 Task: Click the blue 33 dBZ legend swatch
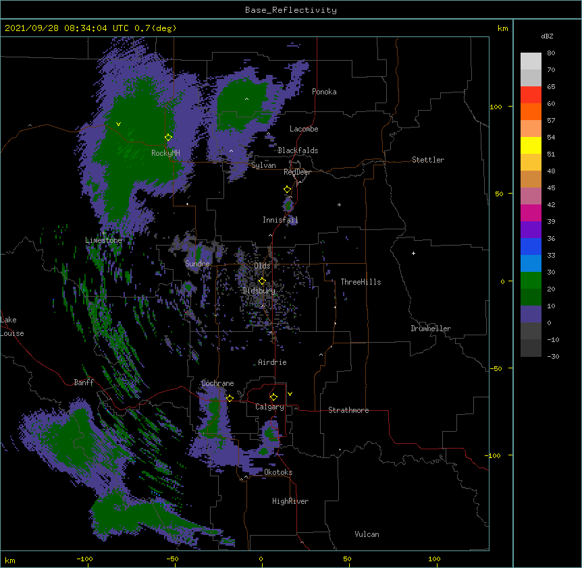(531, 246)
